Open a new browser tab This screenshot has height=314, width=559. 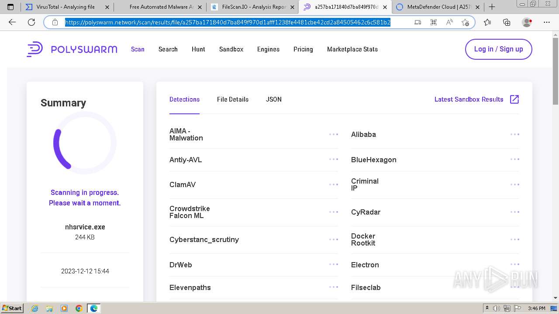(x=492, y=7)
